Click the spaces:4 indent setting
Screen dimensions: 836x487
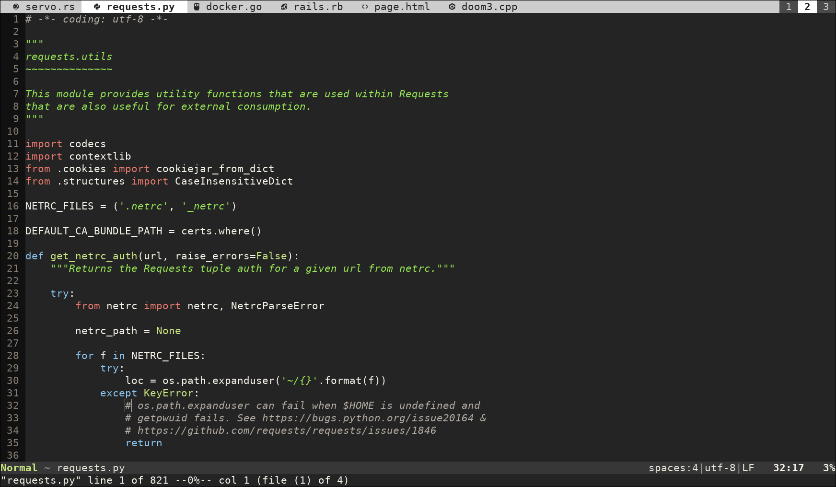tap(673, 468)
